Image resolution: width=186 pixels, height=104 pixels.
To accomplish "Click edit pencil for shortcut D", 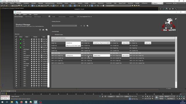I will (x=16, y=39).
